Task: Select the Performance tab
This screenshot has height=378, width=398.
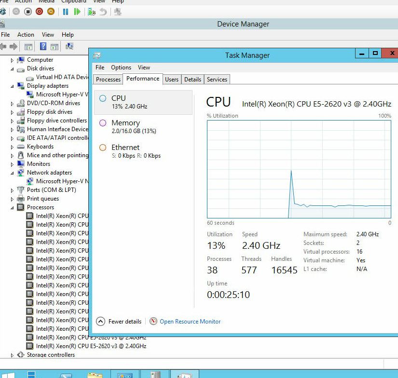Action: coord(143,79)
